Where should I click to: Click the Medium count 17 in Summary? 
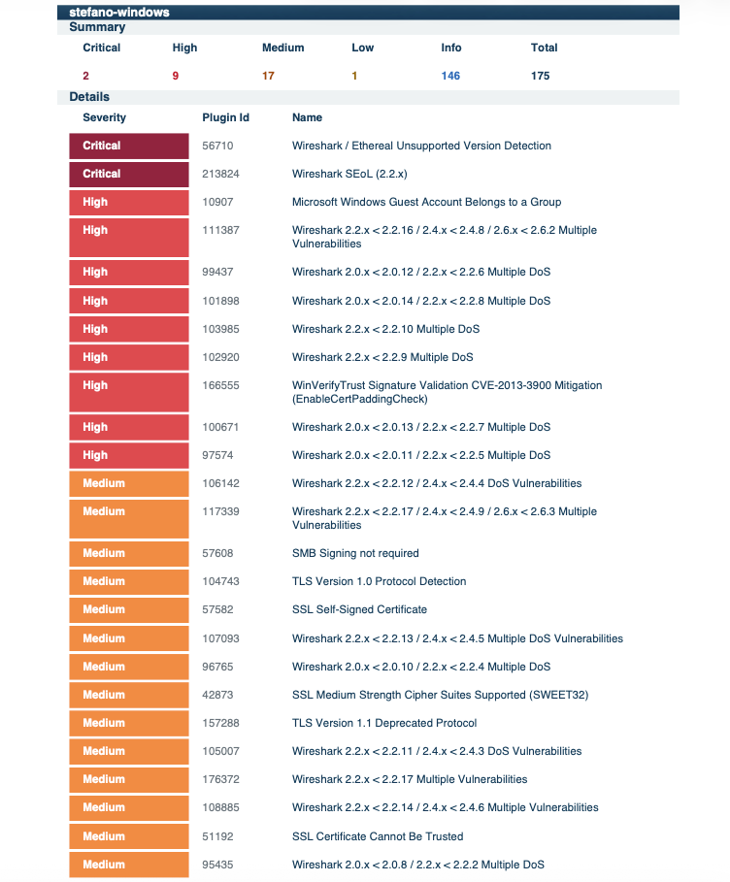pyautogui.click(x=268, y=76)
